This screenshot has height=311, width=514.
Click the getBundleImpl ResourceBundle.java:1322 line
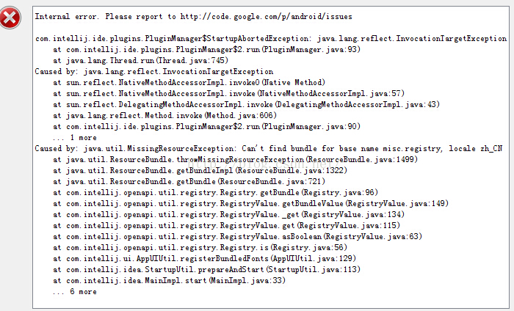coord(200,171)
